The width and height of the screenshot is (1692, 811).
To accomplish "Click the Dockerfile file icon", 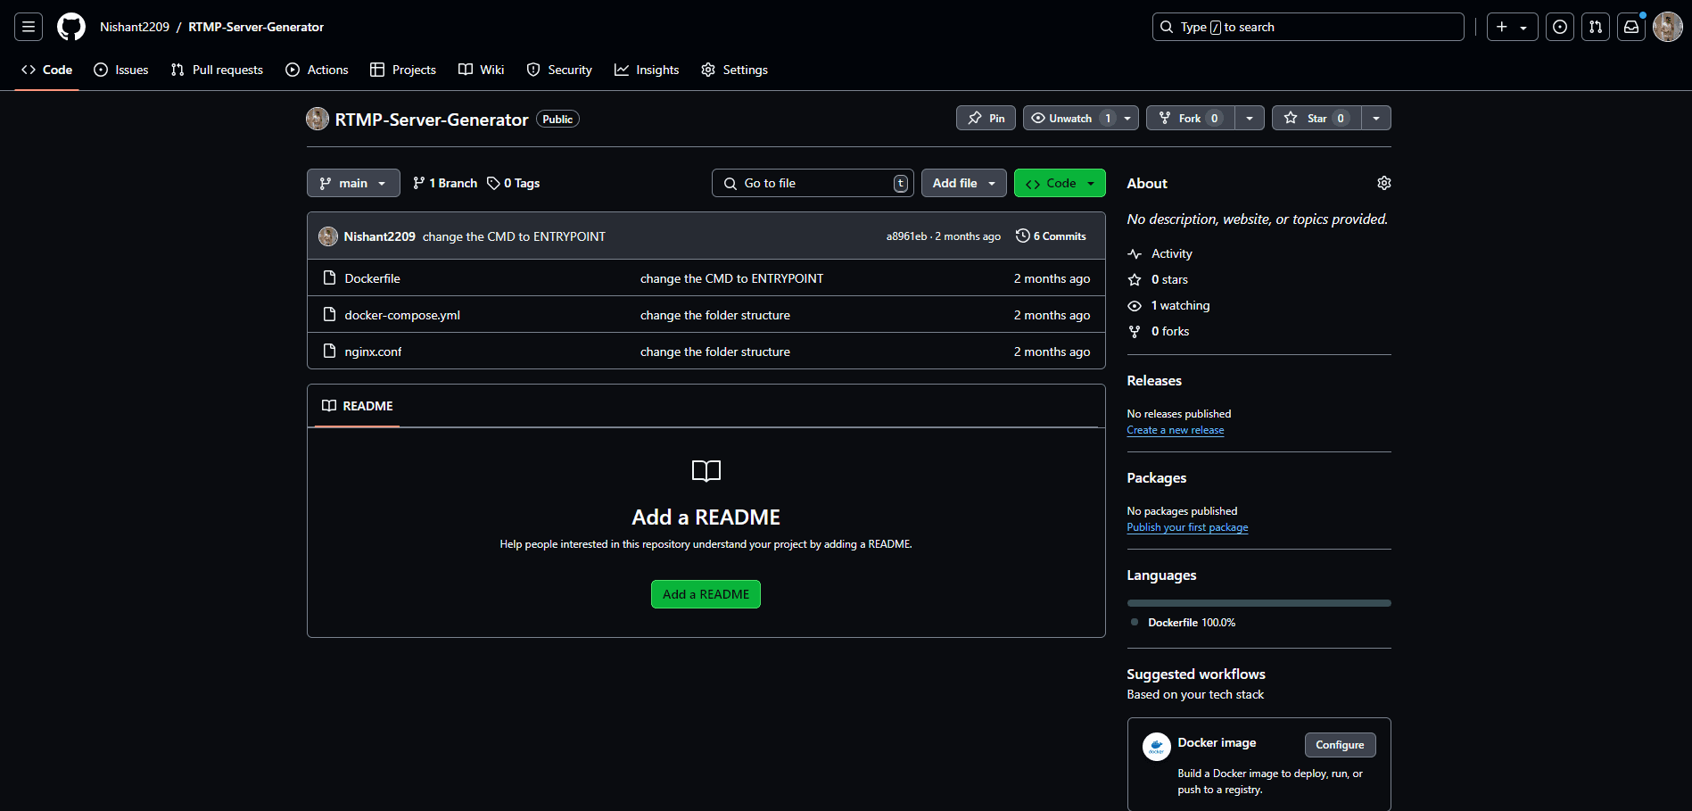I will pyautogui.click(x=329, y=277).
